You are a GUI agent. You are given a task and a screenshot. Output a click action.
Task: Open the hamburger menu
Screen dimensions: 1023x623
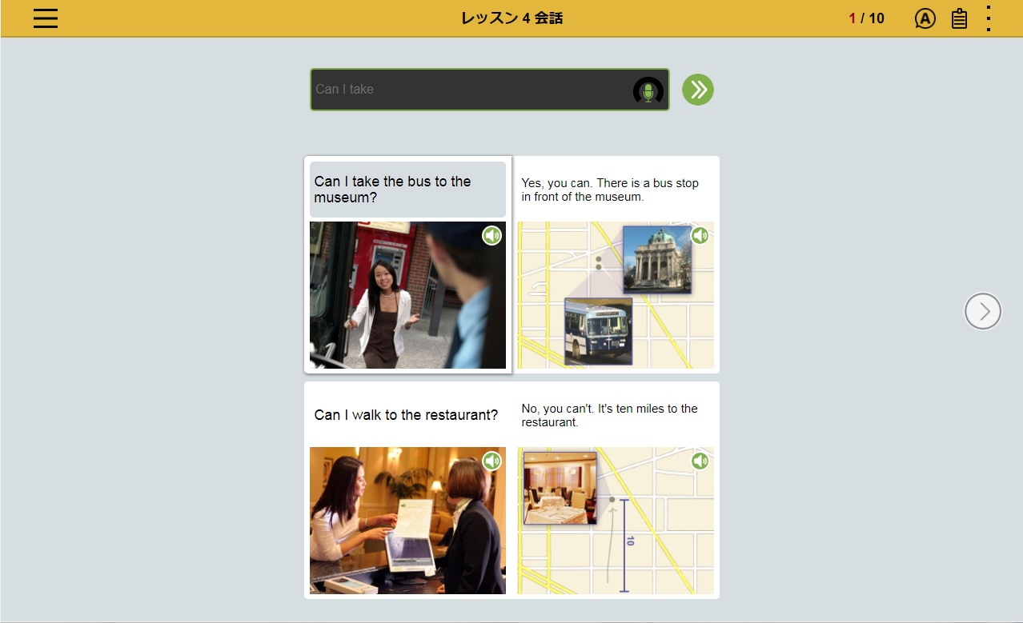click(46, 18)
